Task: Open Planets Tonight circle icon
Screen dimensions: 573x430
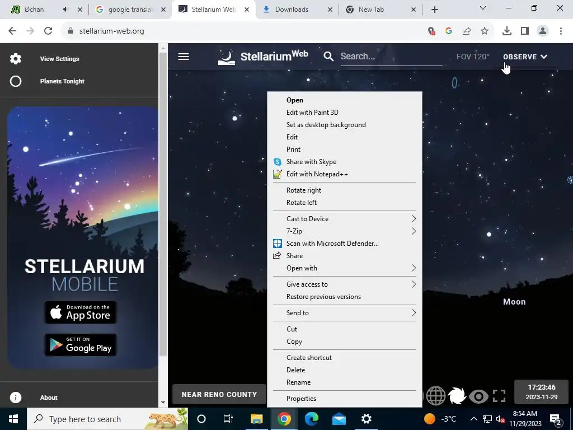Action: point(16,81)
